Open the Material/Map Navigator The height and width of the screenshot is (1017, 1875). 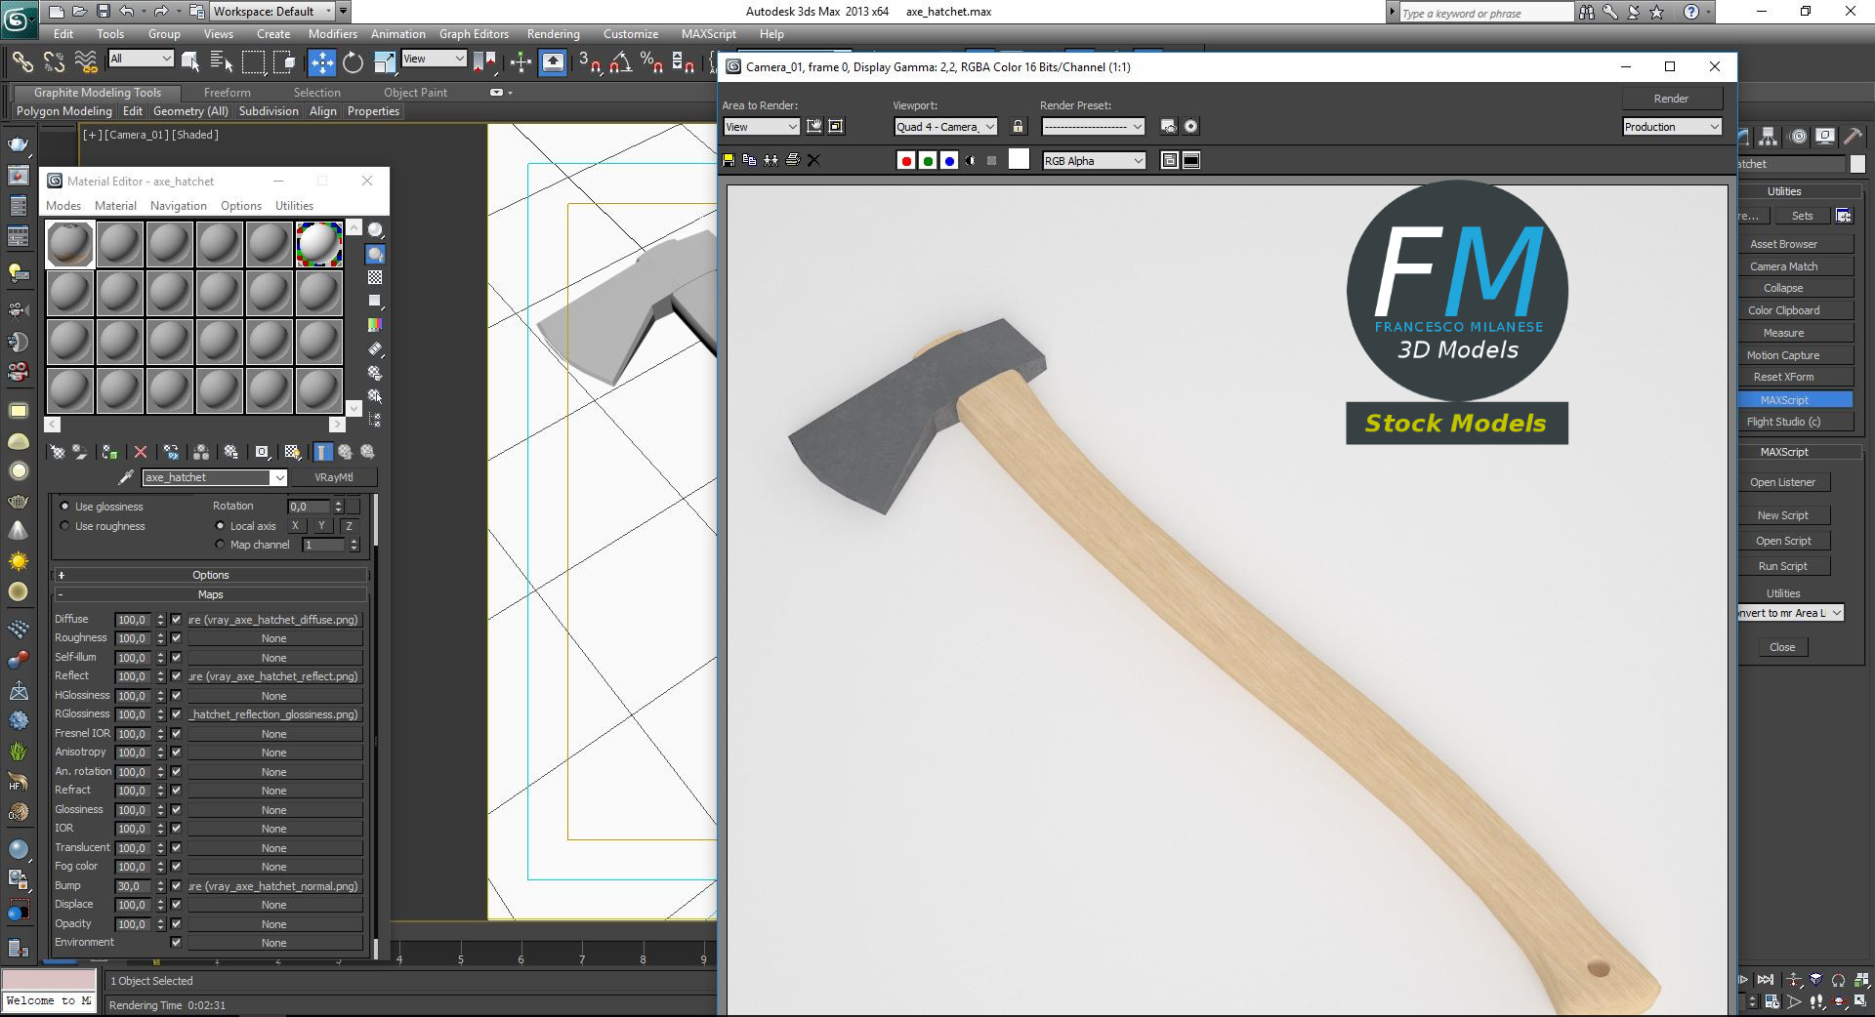click(375, 419)
